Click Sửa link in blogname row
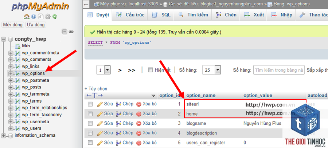Image resolution: width=328 pixels, height=148 pixels. point(108,124)
